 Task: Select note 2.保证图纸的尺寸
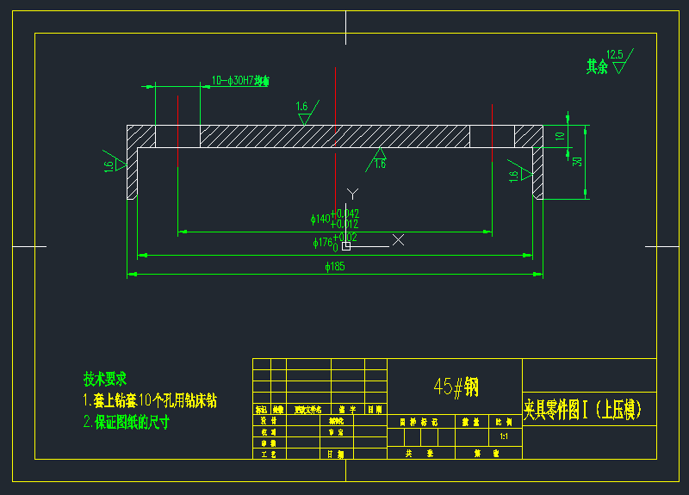127,422
